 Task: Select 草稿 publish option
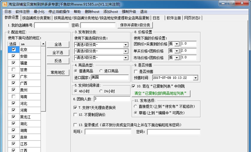[x=136, y=113]
